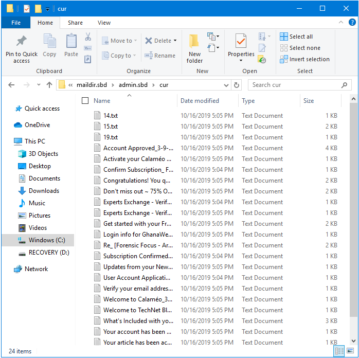Click Select all

(x=296, y=37)
